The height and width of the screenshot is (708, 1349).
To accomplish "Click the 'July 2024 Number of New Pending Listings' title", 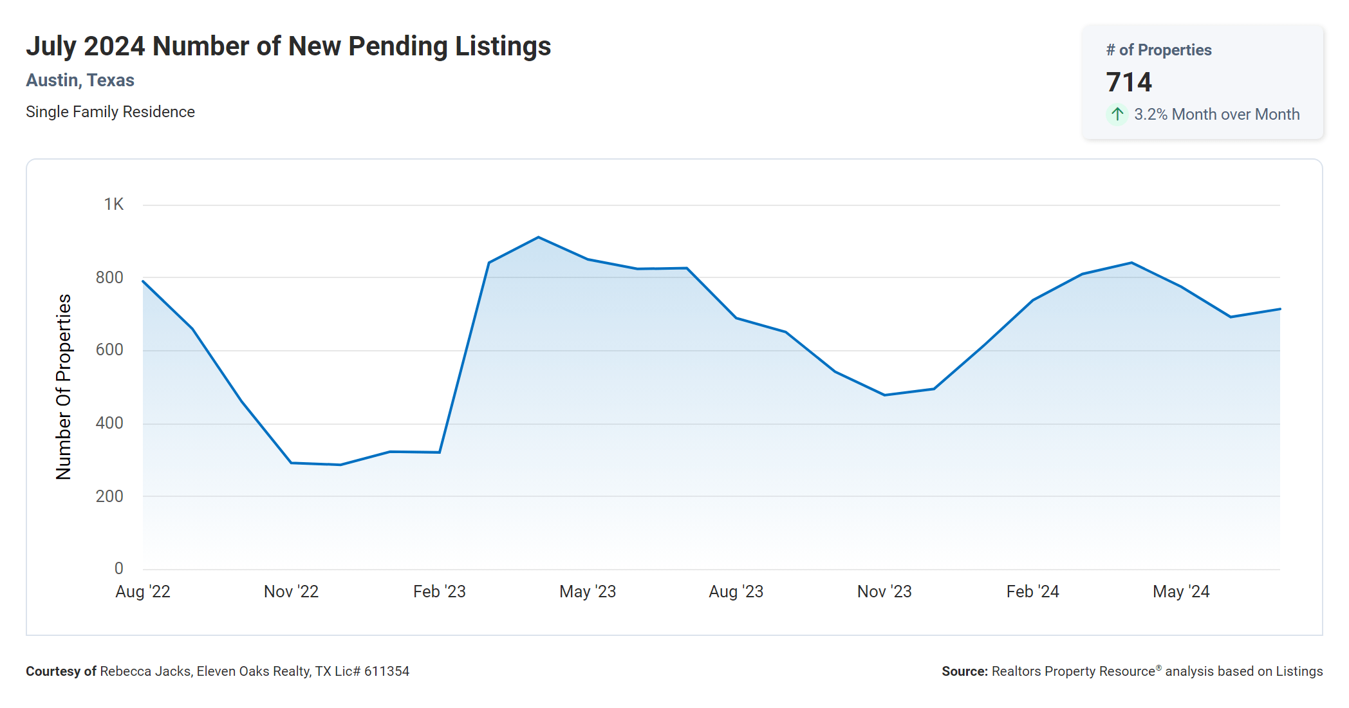I will click(x=288, y=46).
